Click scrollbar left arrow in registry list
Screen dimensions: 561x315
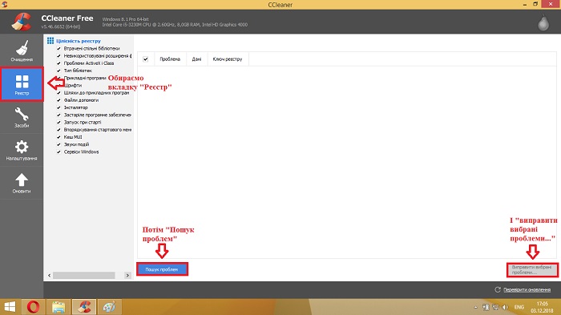pyautogui.click(x=50, y=275)
